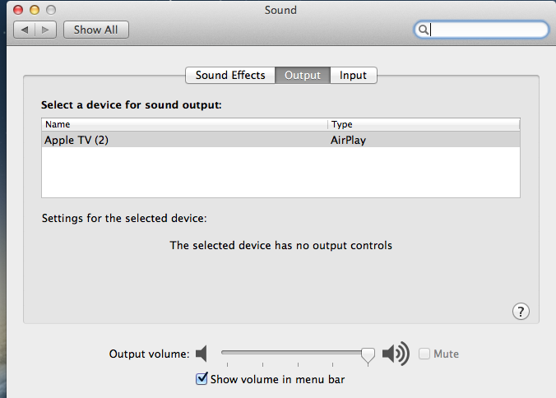Click the yellow minimize window button
The height and width of the screenshot is (398, 556).
point(35,10)
